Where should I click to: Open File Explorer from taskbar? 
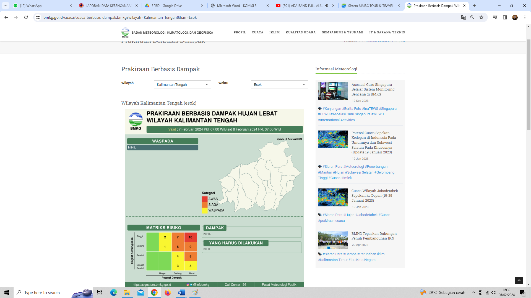(x=127, y=292)
